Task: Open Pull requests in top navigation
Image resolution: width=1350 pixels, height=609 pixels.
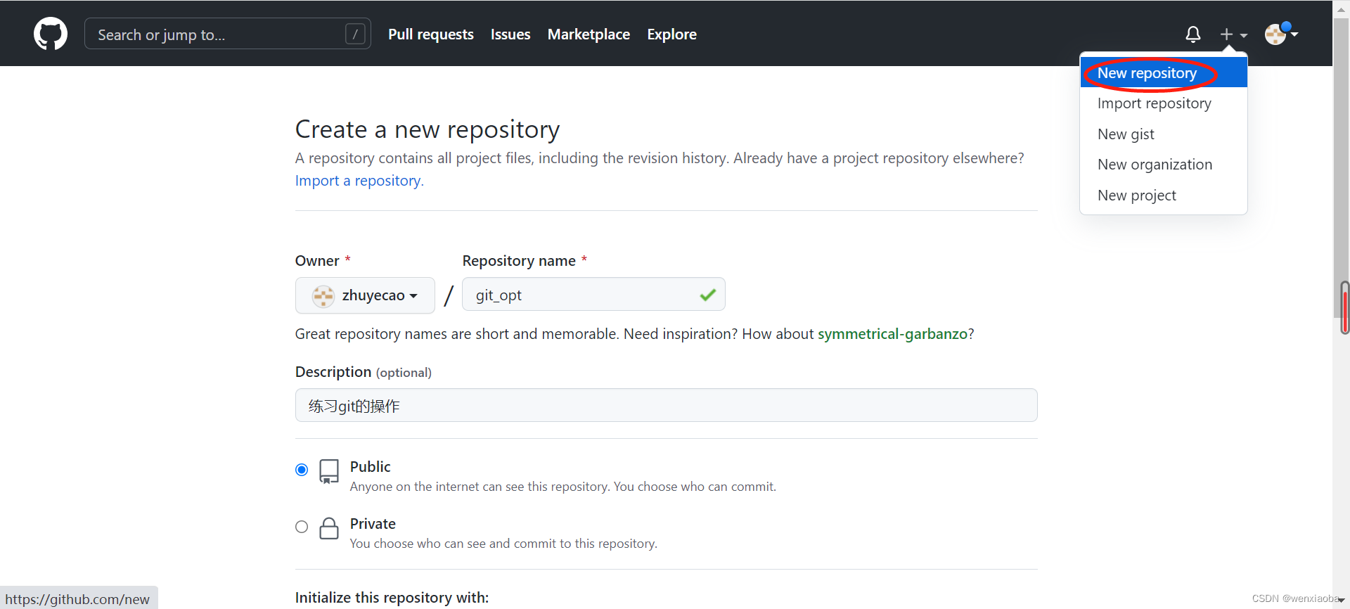Action: (x=431, y=34)
